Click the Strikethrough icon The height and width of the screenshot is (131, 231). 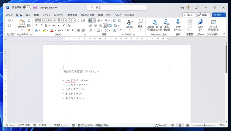[54, 25]
